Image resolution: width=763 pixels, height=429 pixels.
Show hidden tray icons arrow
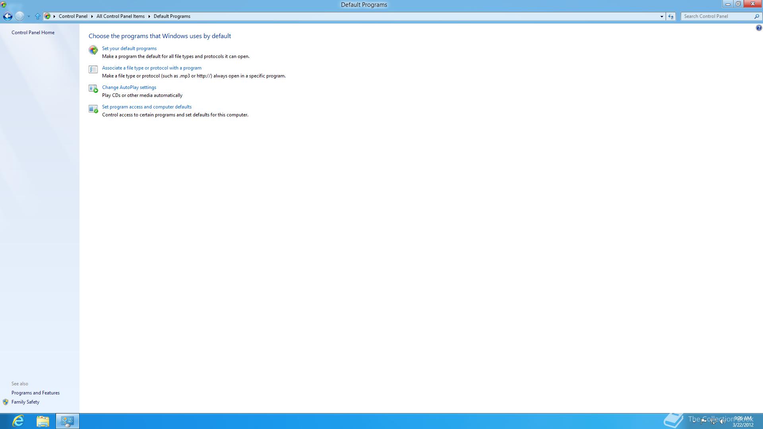point(694,421)
